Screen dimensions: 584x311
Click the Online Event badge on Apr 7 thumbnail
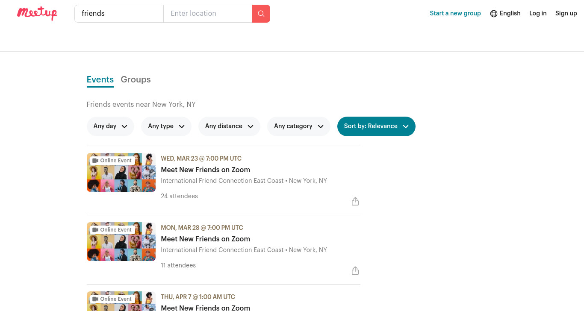click(x=112, y=299)
